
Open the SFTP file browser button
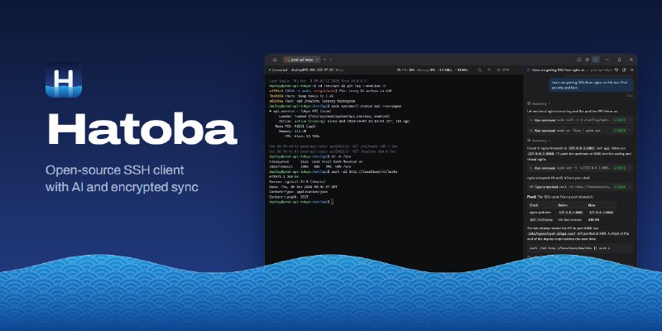tap(503, 70)
